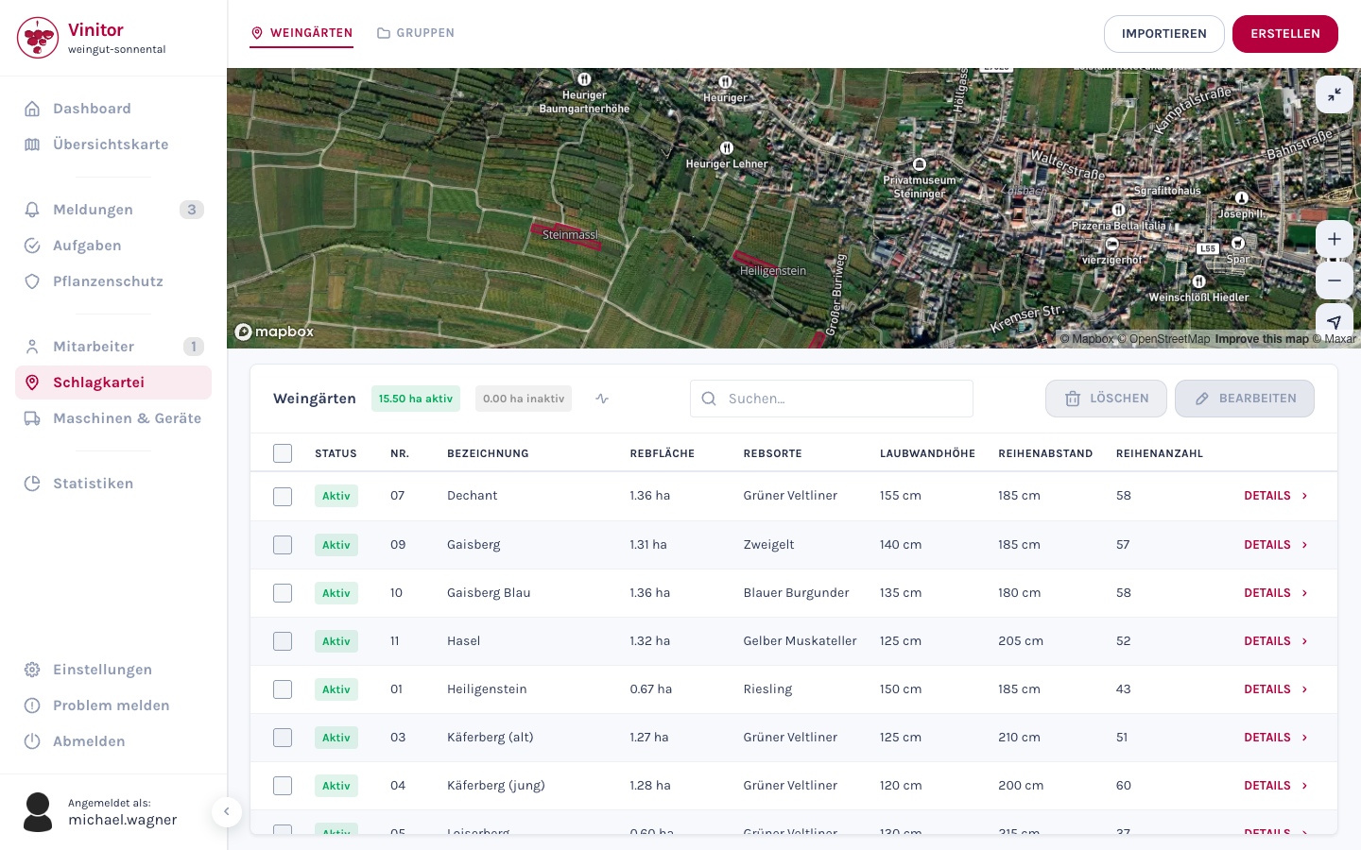Screen dimensions: 1361x850
Task: Click the Nr. column header
Action: (x=400, y=453)
